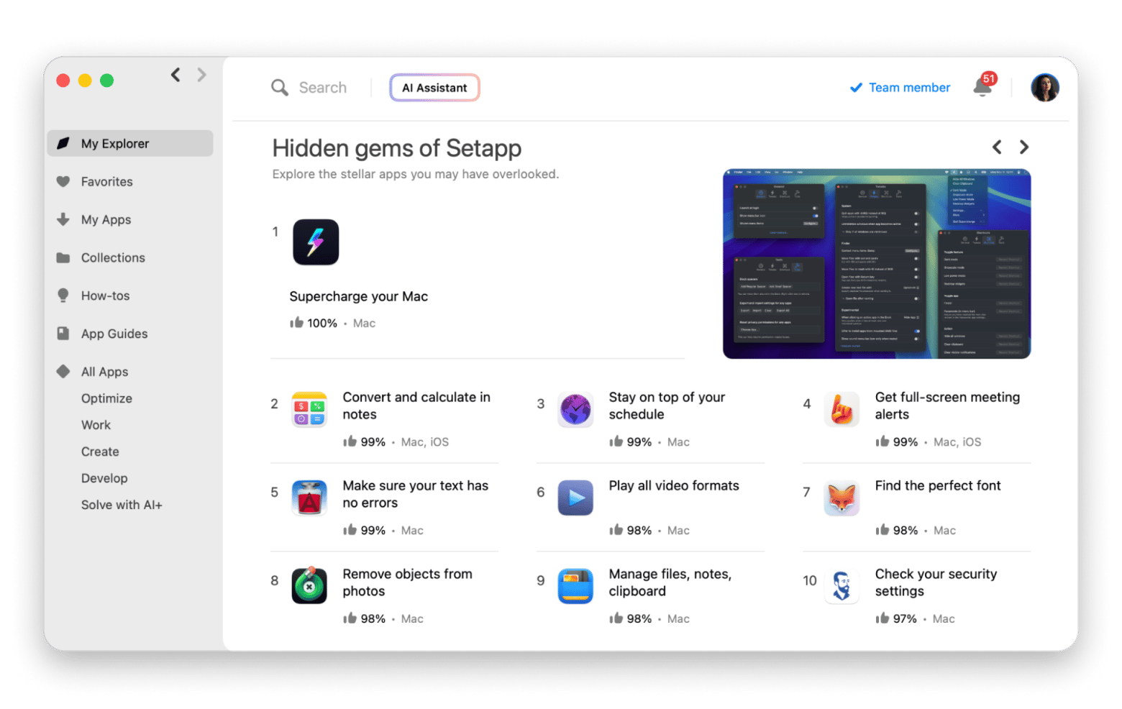Open the purple schedule clock app icon

tap(575, 409)
